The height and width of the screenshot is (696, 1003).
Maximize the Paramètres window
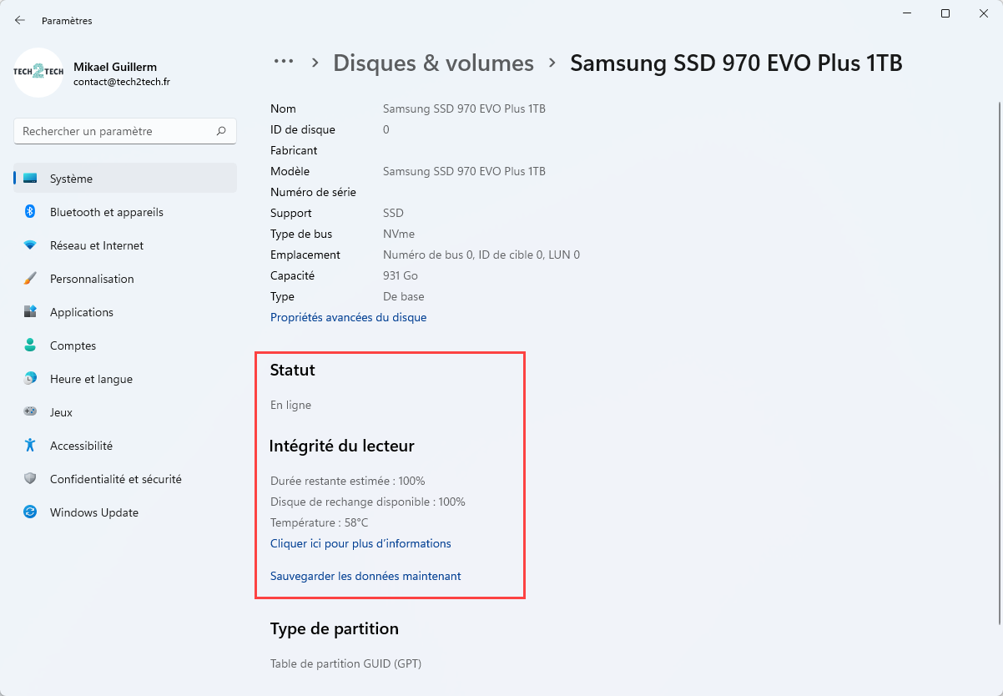pyautogui.click(x=945, y=13)
